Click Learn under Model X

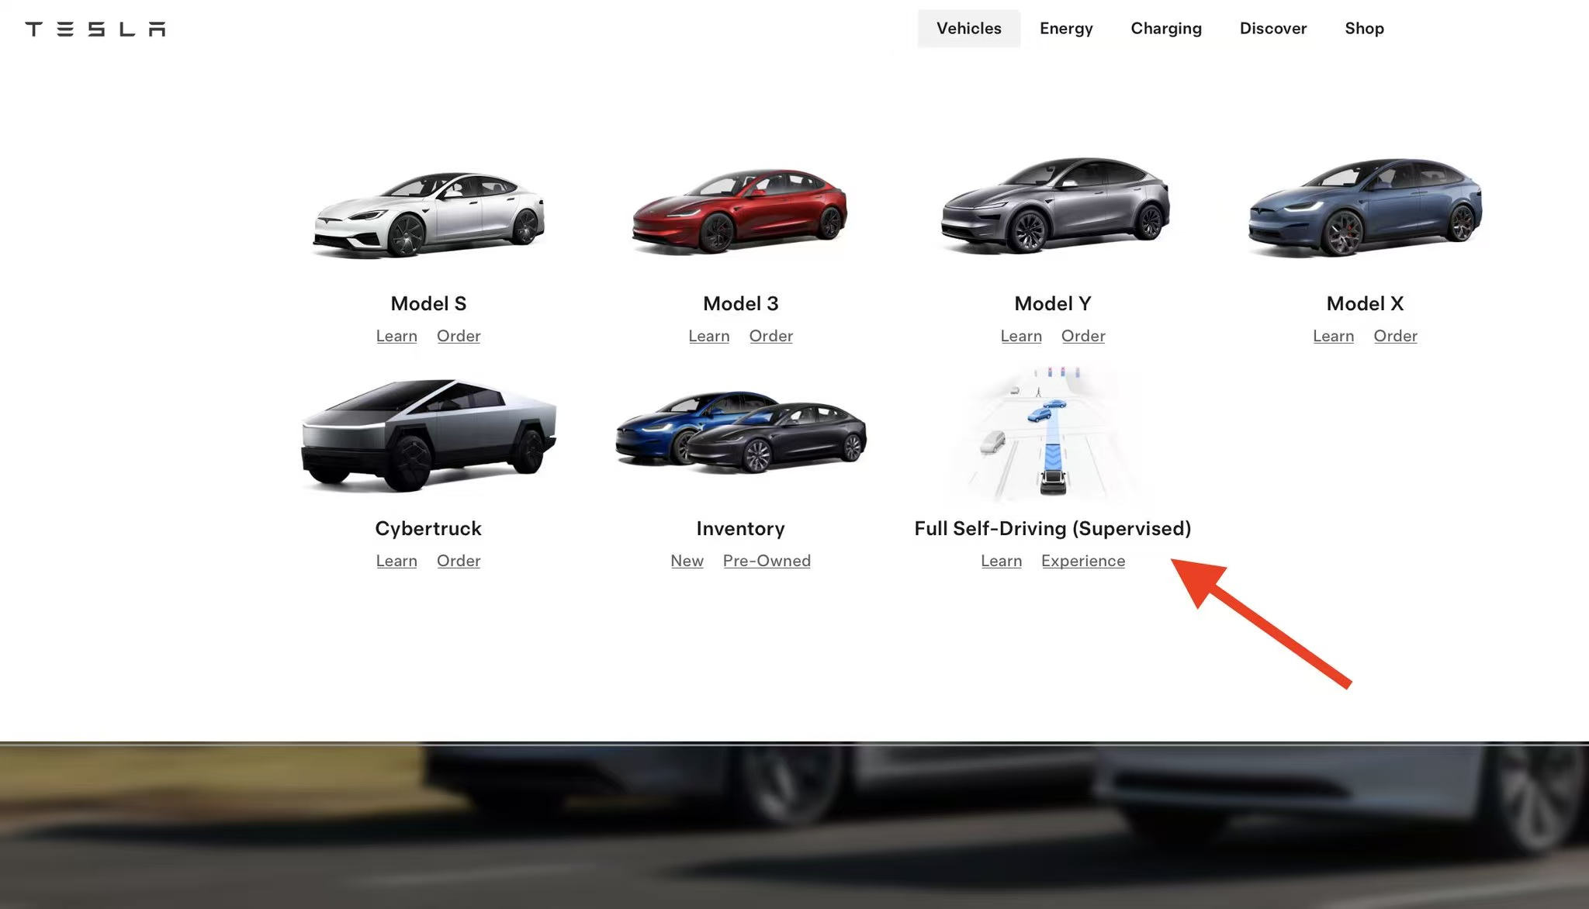pyautogui.click(x=1333, y=336)
